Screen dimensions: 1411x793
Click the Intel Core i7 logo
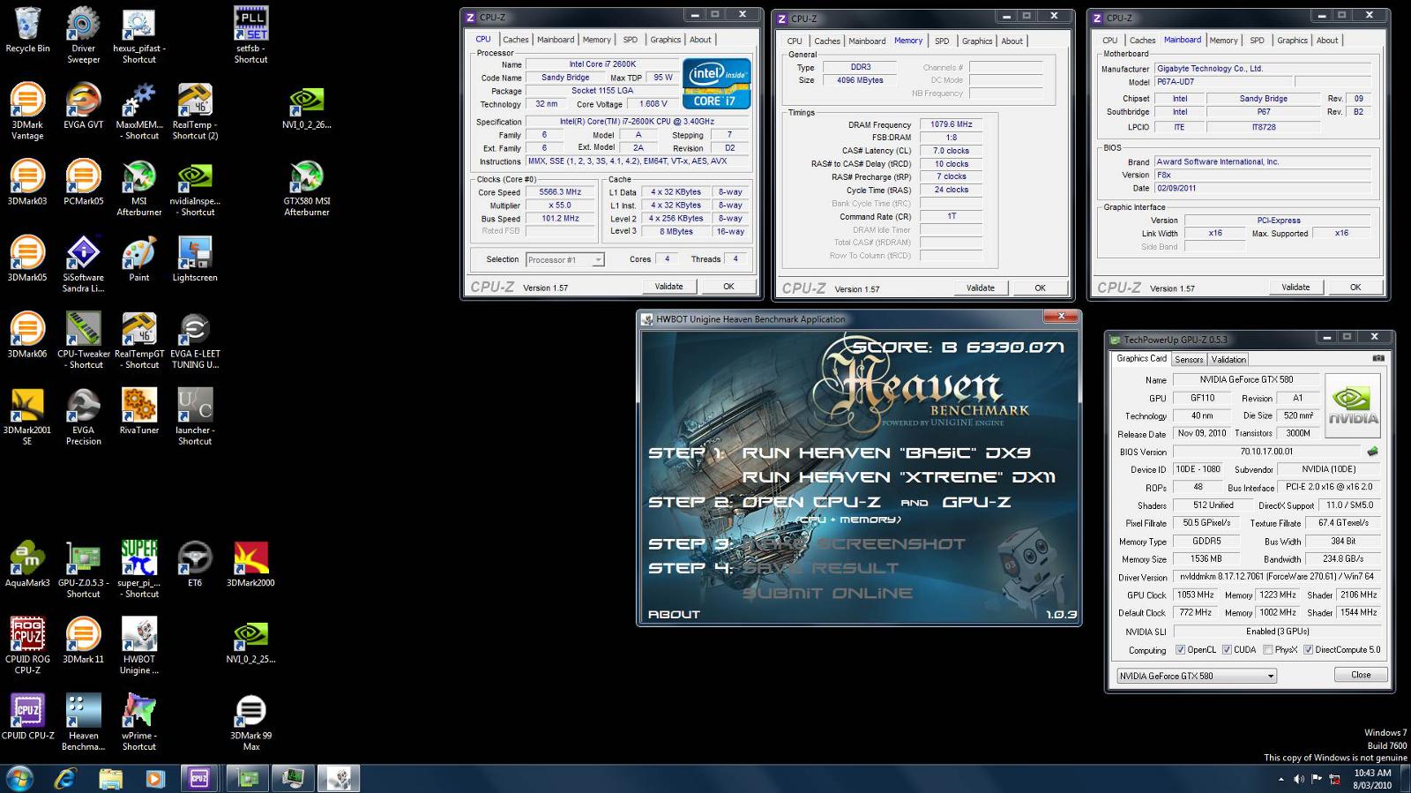point(717,84)
